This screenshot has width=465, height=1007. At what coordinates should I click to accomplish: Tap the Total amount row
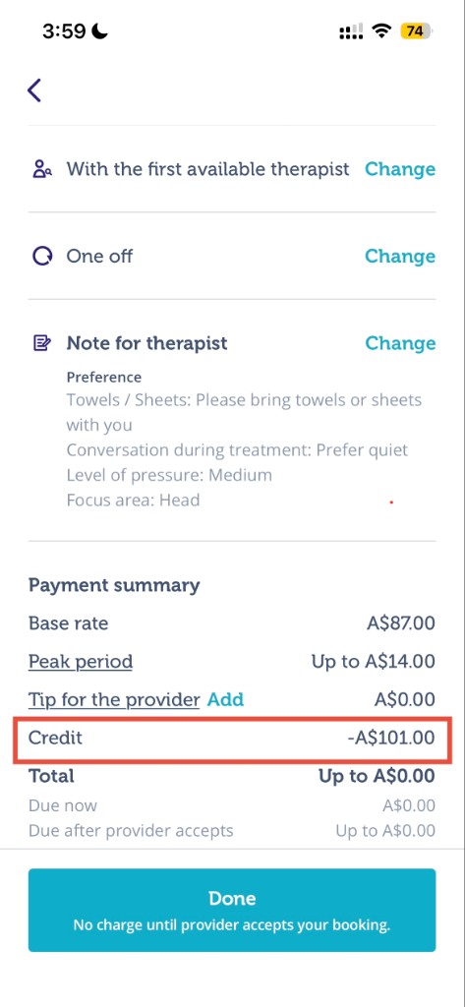[232, 776]
